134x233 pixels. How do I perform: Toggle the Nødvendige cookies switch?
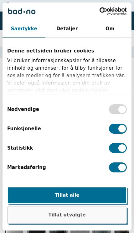click(118, 109)
